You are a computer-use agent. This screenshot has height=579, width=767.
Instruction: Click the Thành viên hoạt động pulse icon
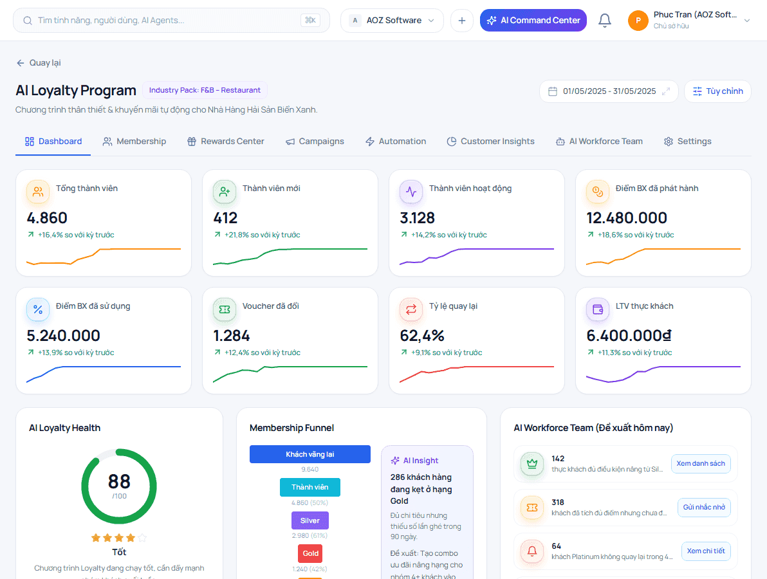point(411,192)
